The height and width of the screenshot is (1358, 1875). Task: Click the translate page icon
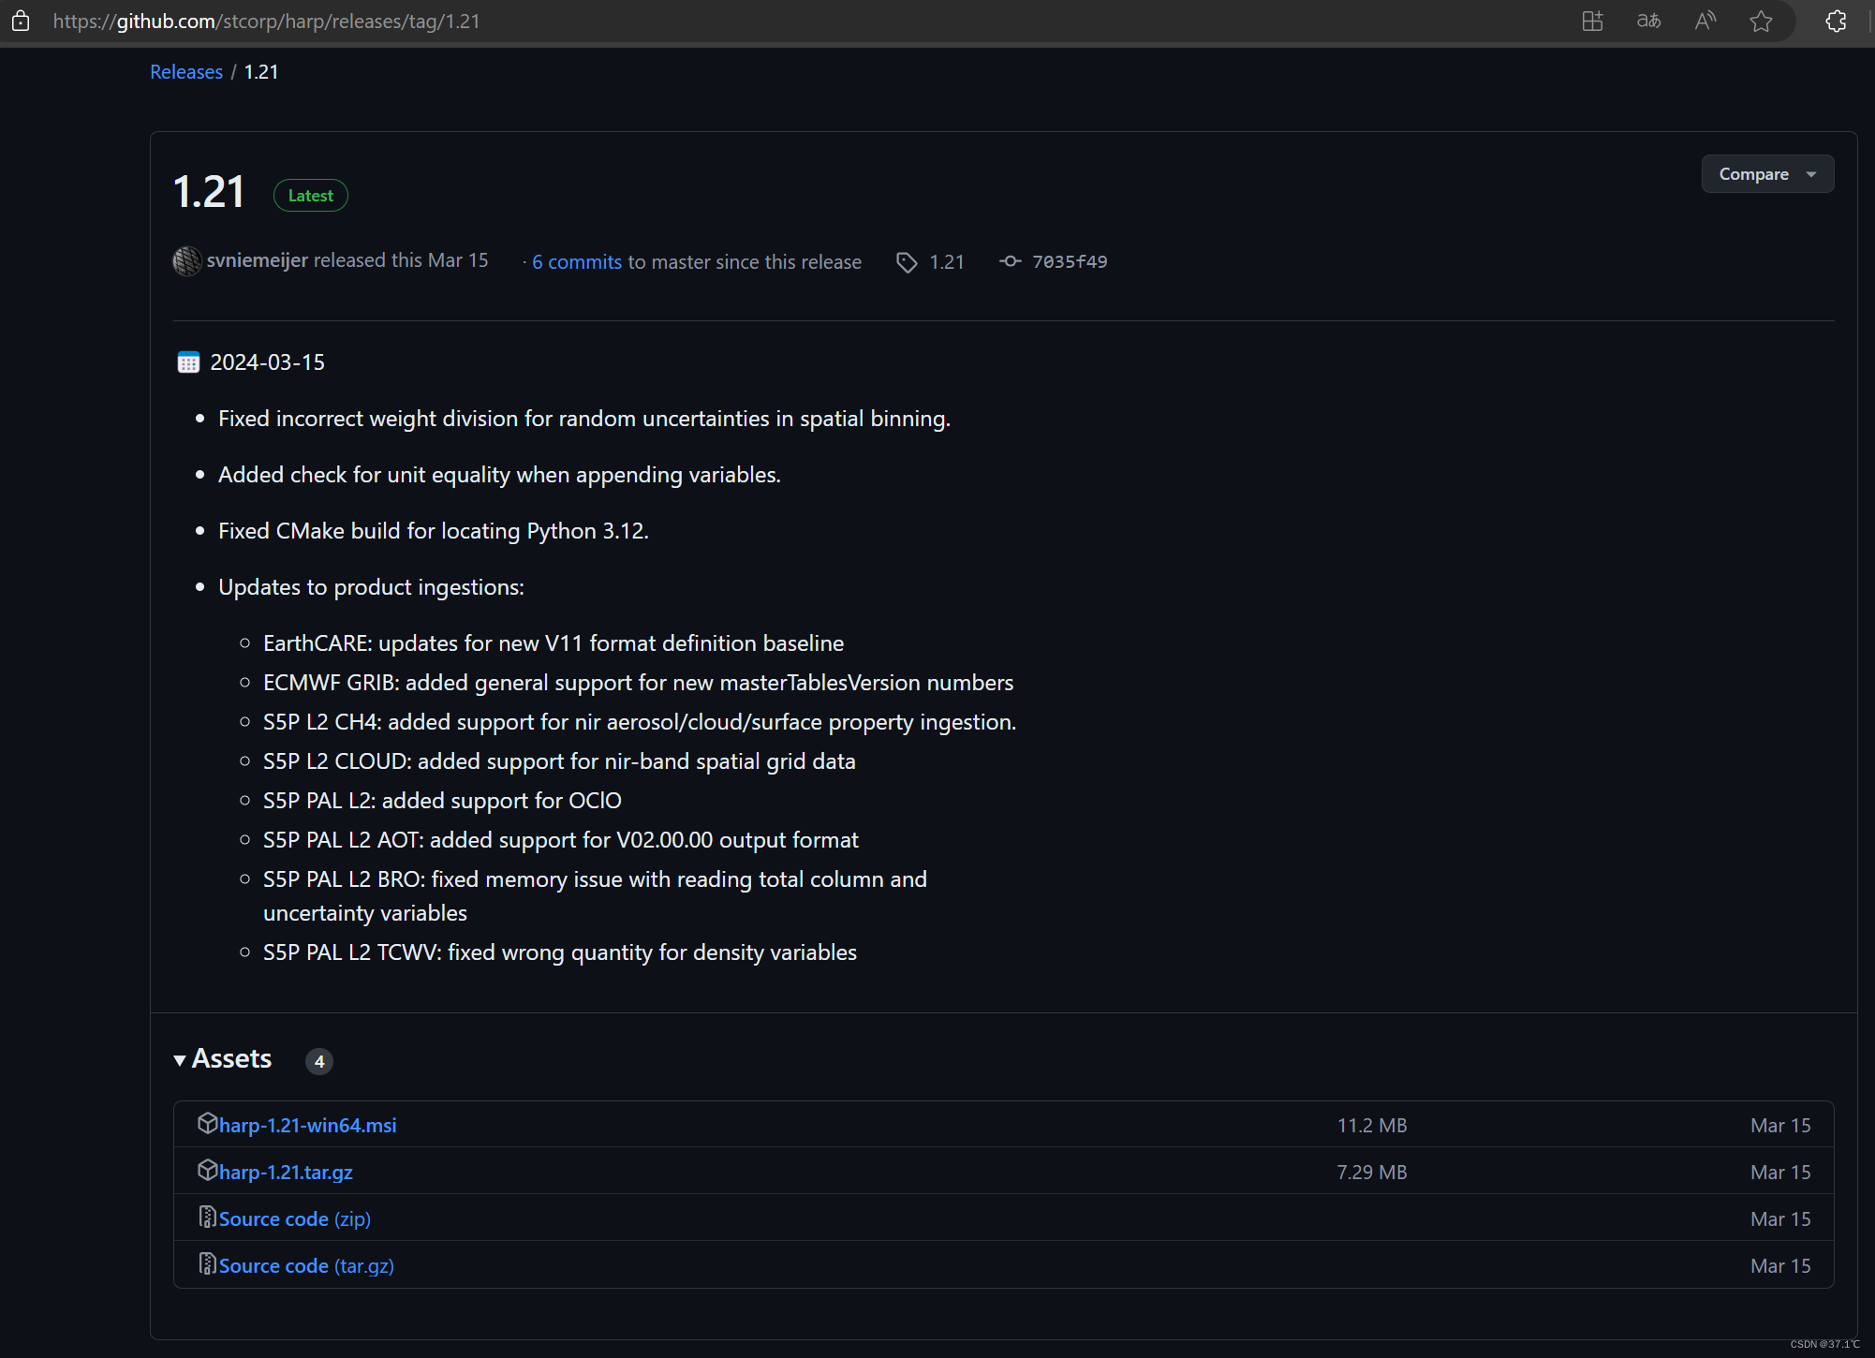click(1648, 21)
